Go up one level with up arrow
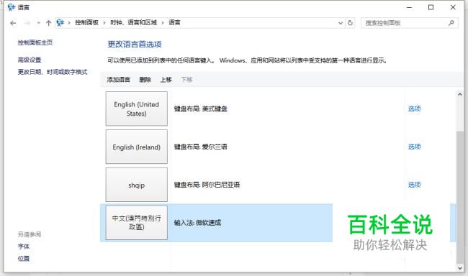This screenshot has height=276, width=468. click(49, 23)
